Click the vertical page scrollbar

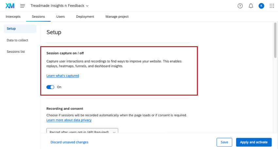[x=275, y=39]
